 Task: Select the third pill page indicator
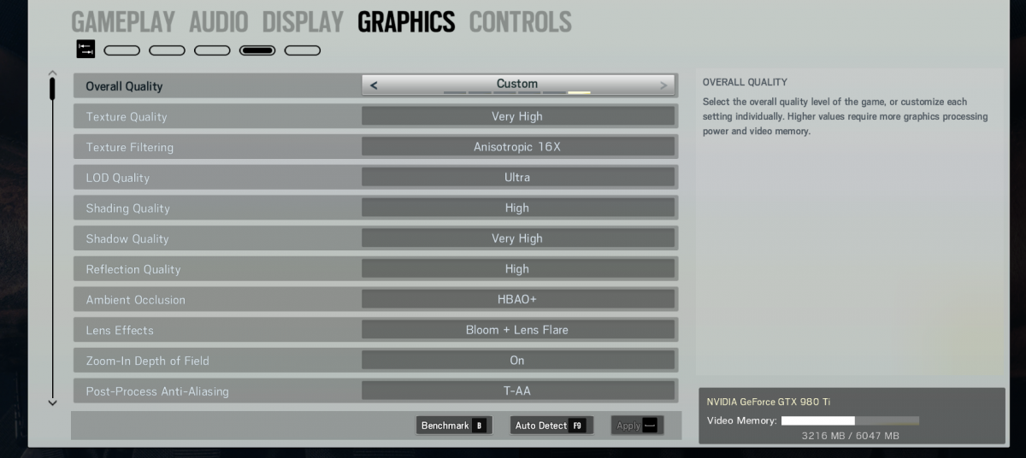(212, 50)
